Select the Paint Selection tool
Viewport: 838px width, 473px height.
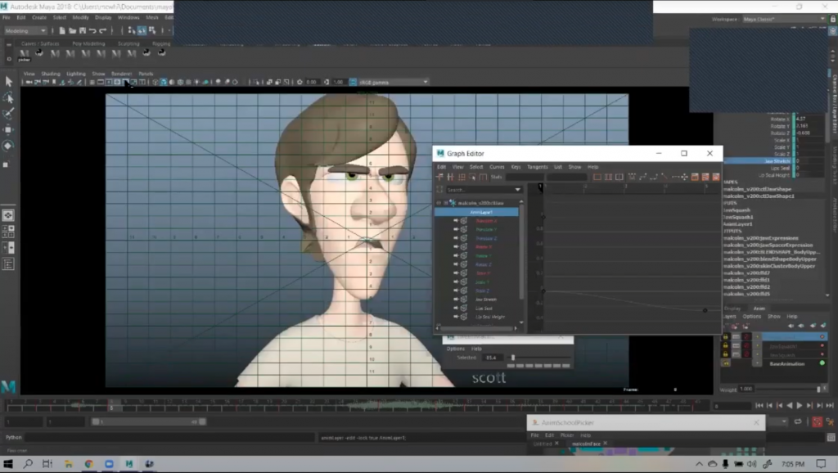coord(8,113)
